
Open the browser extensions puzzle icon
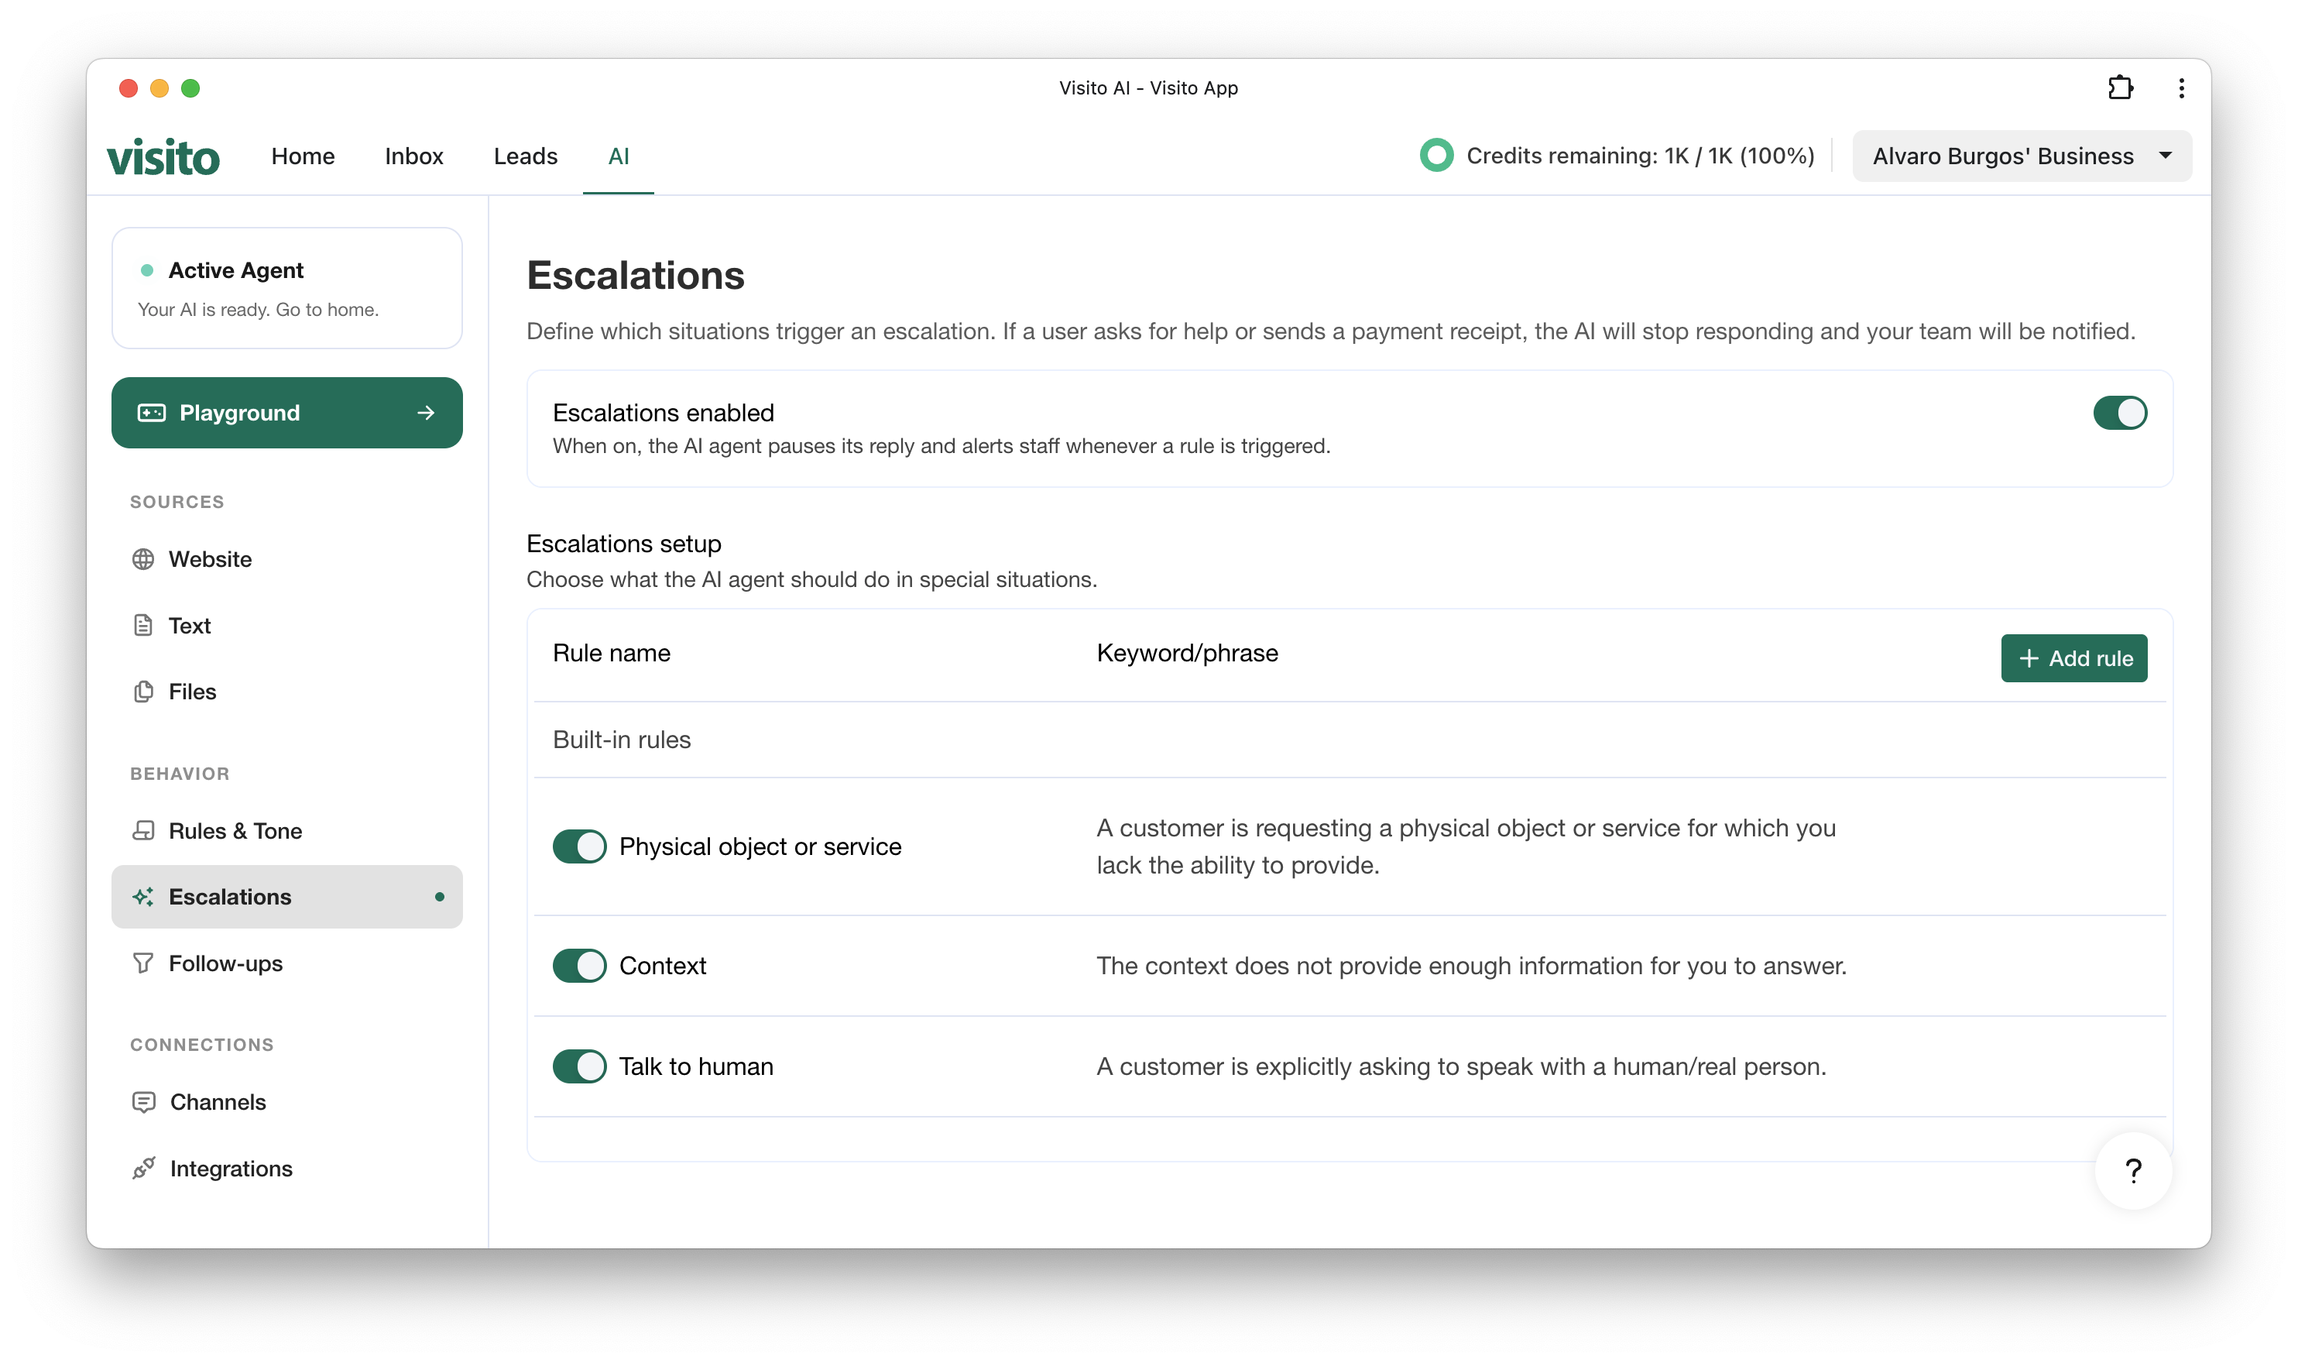point(2120,88)
